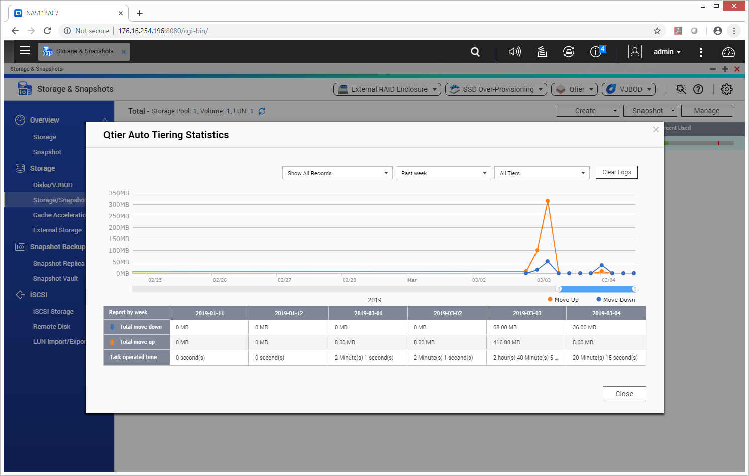The image size is (749, 476).
Task: Open Cache Acceleration in the sidebar
Action: pos(59,215)
